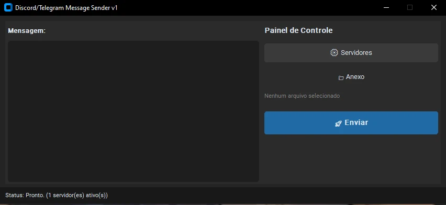446x205 pixels.
Task: Close the Message Sender window
Action: (434, 8)
